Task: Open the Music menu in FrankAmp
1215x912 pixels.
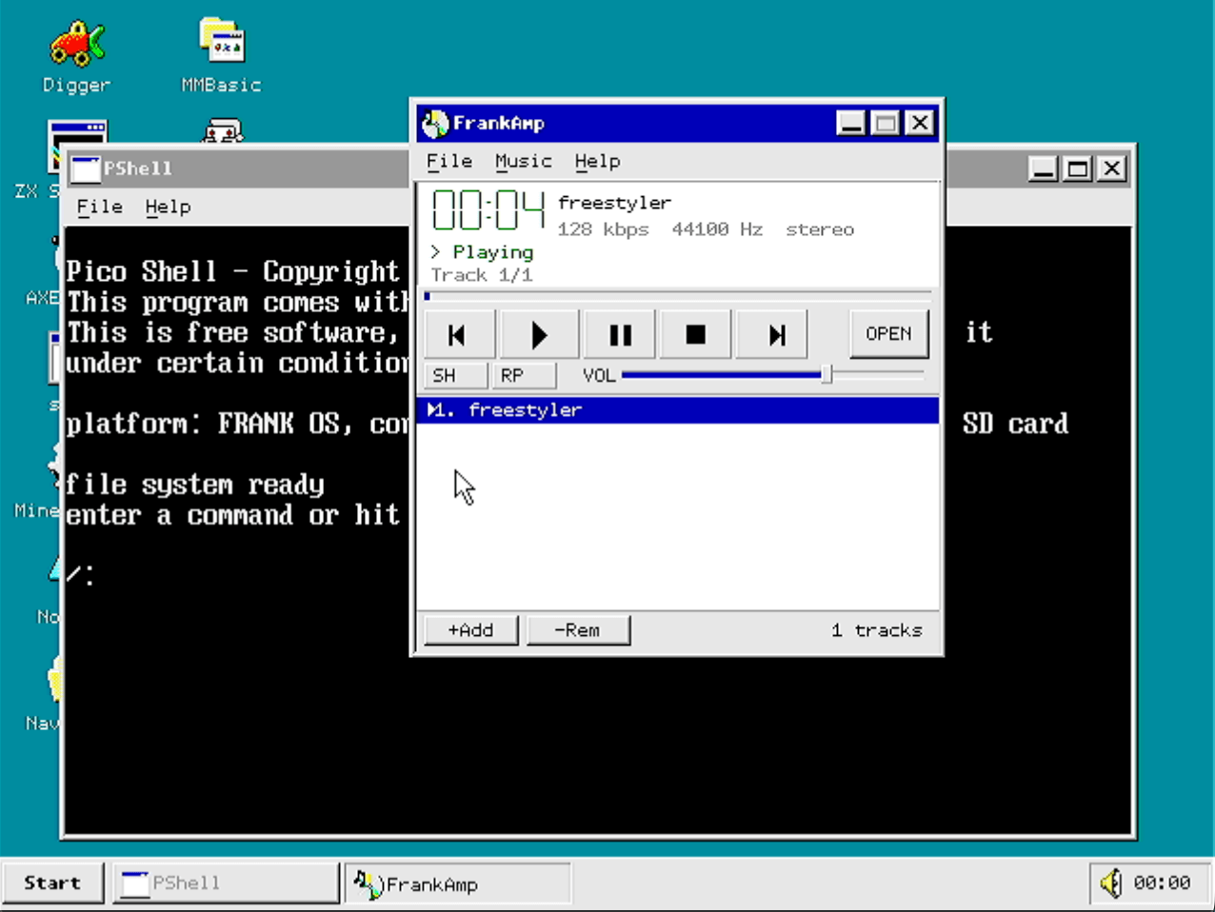Action: click(523, 161)
